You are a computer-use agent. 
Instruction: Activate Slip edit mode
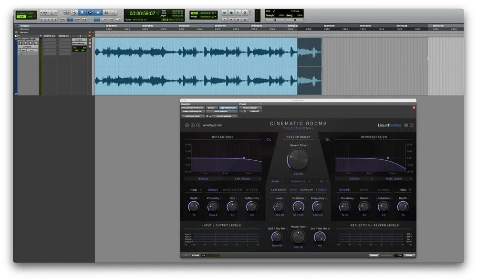point(21,17)
